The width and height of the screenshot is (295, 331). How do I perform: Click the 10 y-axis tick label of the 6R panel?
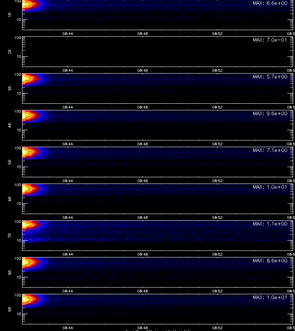[x=19, y=203]
